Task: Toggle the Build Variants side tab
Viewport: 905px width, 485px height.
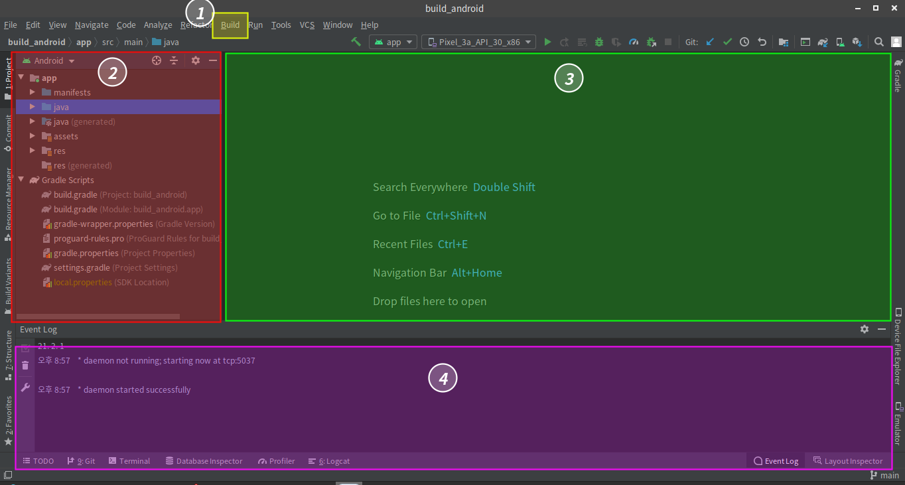Action: click(8, 285)
